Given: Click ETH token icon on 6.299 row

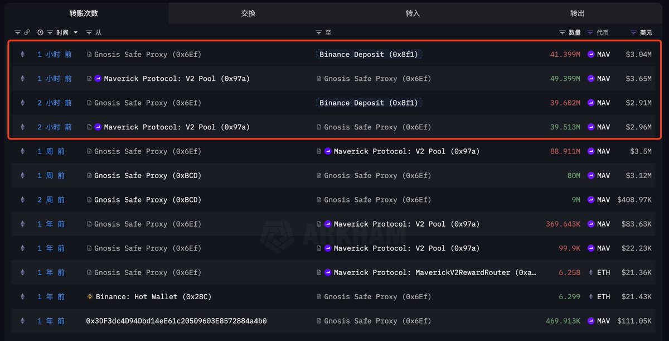Looking at the screenshot, I should tap(591, 297).
